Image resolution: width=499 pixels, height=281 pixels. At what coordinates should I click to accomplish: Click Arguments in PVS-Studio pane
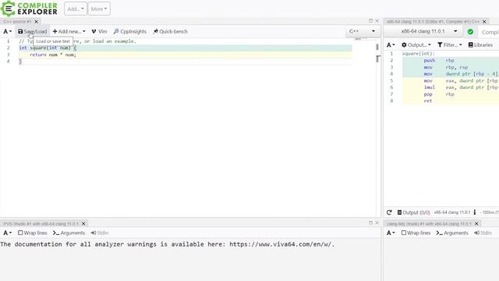pos(69,233)
